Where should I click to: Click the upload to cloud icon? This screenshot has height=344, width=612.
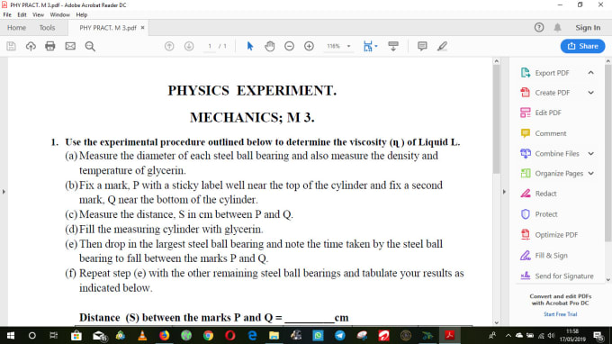point(31,46)
